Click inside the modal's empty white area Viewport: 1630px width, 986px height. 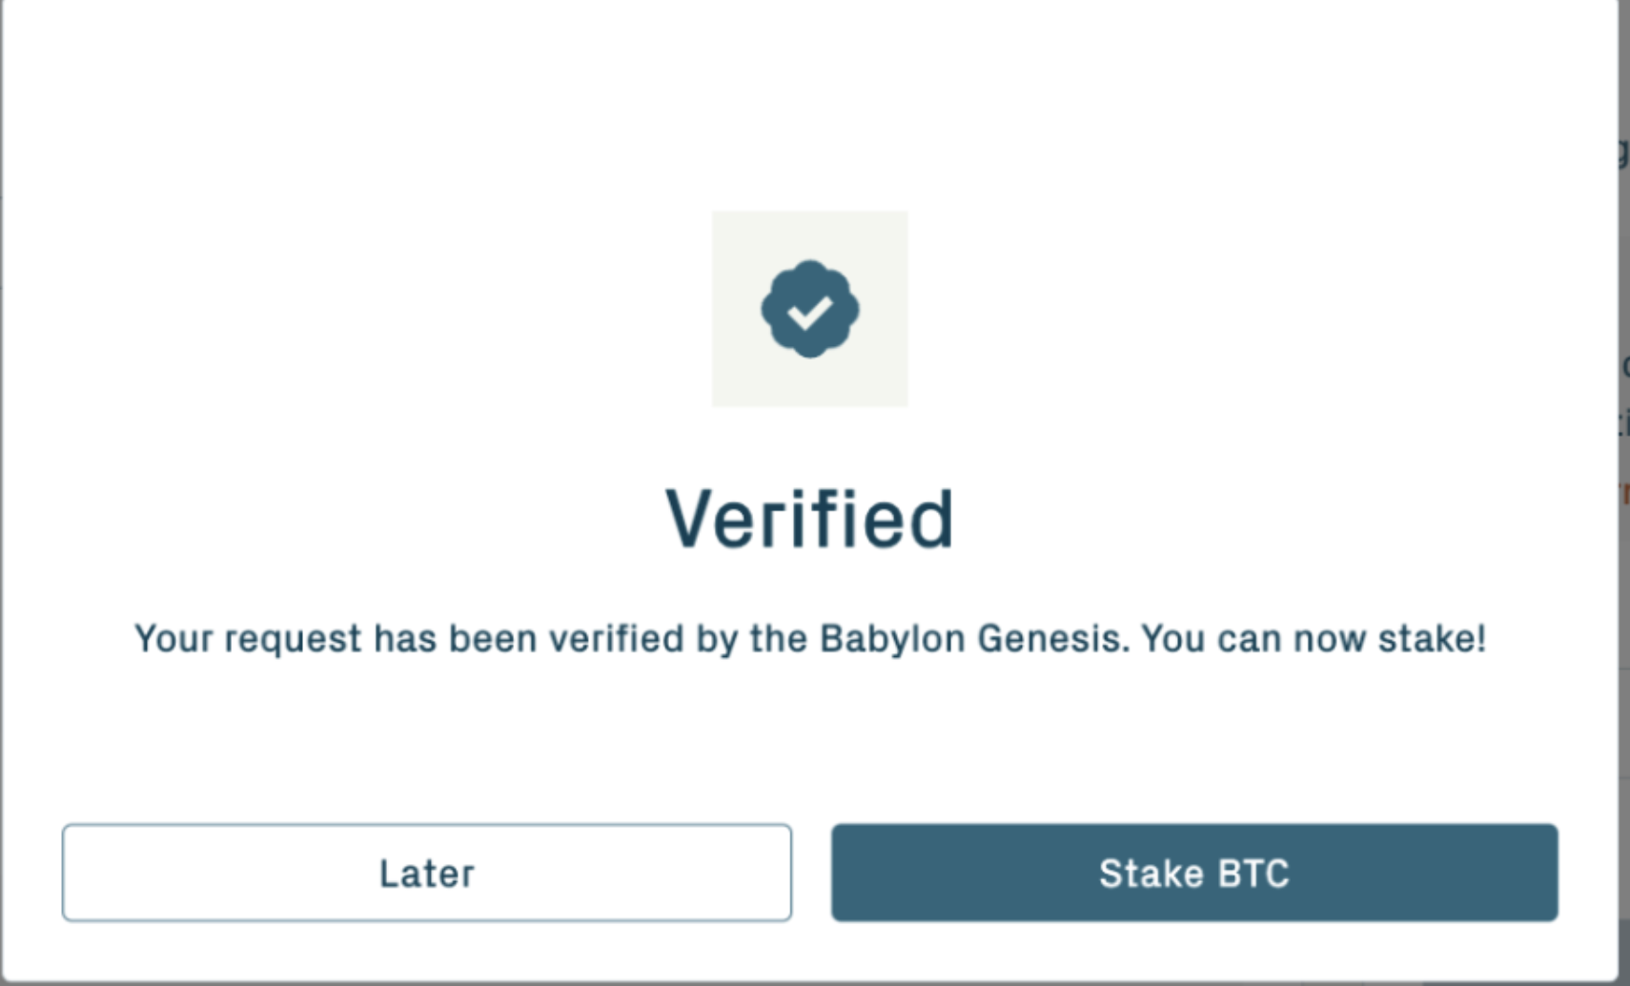pos(809,744)
